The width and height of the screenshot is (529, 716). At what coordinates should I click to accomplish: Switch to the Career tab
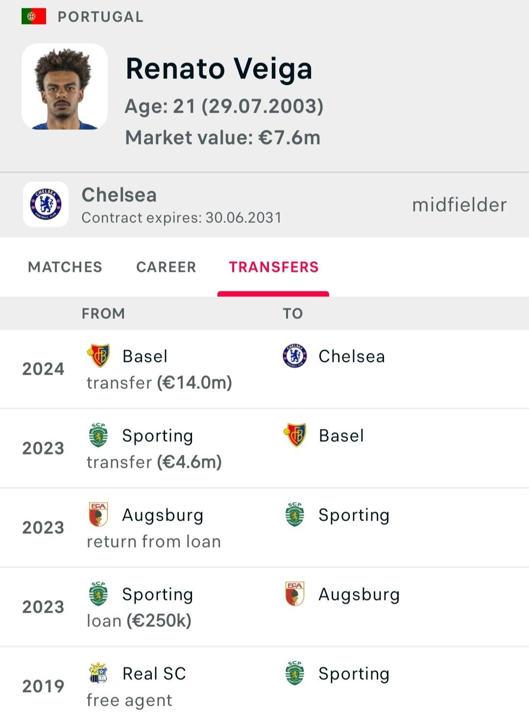click(166, 267)
